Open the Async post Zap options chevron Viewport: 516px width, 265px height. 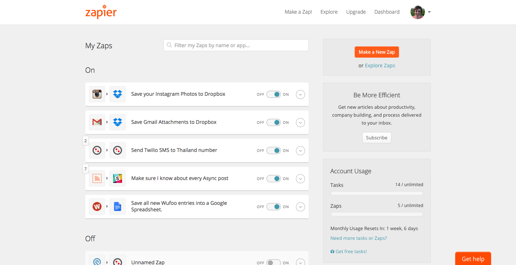300,179
